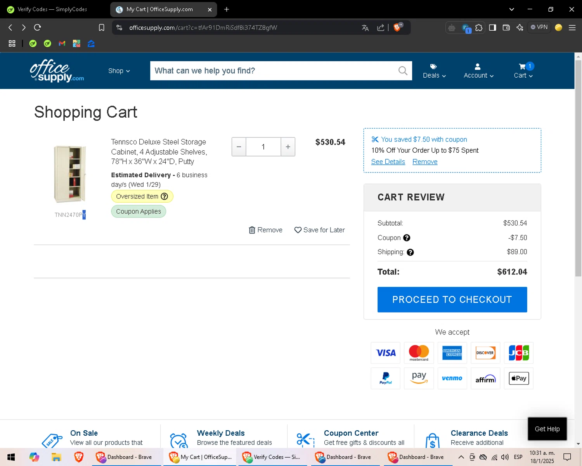
Task: Remove the applied 10% coupon
Action: [x=425, y=162]
